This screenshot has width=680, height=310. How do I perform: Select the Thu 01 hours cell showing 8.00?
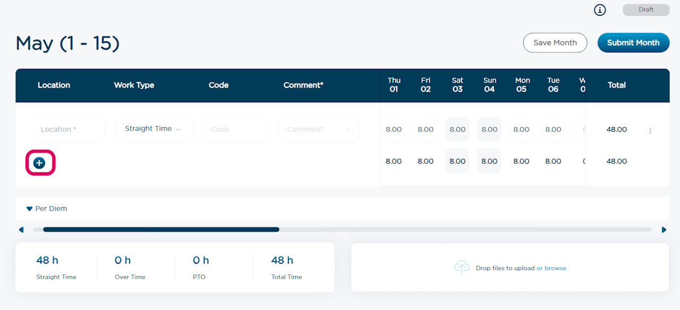tap(394, 129)
